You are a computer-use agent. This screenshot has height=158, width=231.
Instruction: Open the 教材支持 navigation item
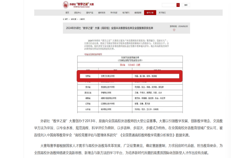pyautogui.click(x=102, y=13)
